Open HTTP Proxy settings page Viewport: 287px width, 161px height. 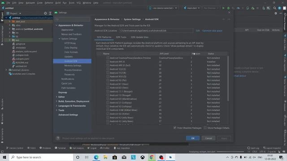[70, 43]
